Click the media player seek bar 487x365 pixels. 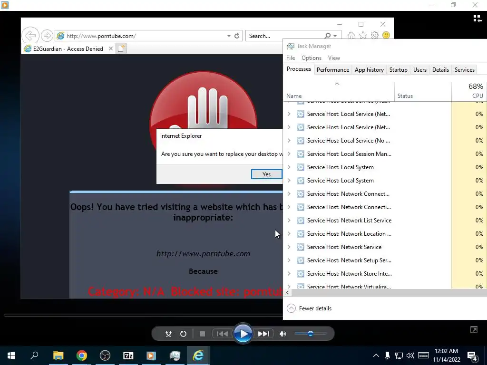pos(143,316)
